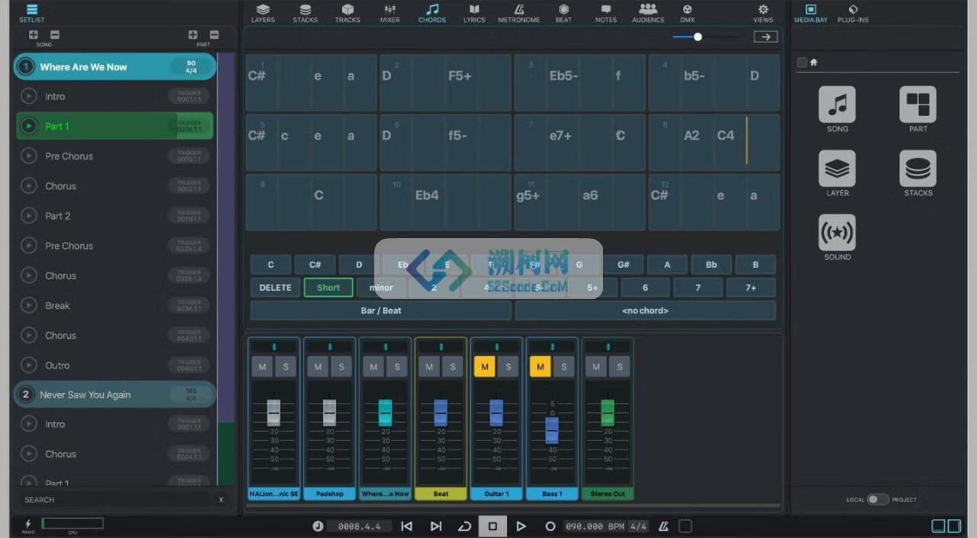This screenshot has width=977, height=538.
Task: Click the Panic lightning icon
Action: pos(28,524)
